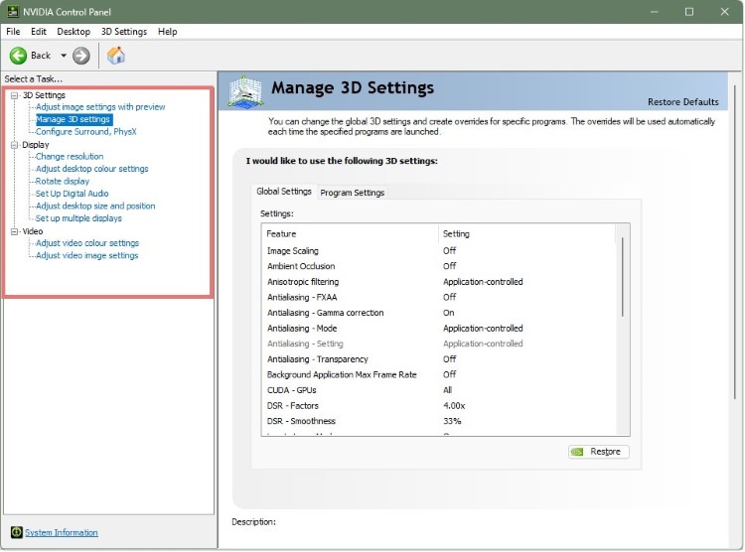Open Adjust desktop colour settings
The image size is (745, 552).
click(x=91, y=169)
